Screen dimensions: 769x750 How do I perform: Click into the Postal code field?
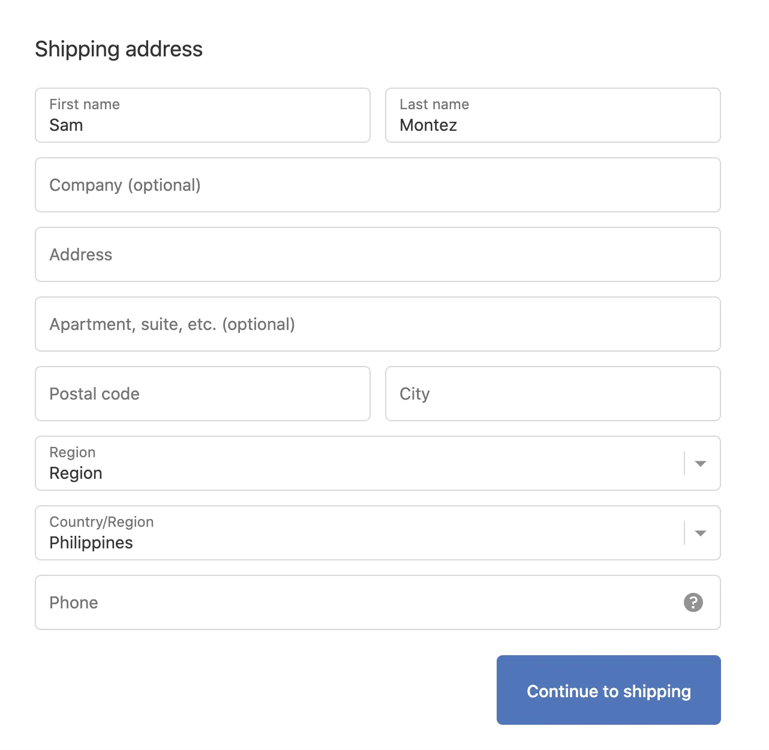coord(203,394)
